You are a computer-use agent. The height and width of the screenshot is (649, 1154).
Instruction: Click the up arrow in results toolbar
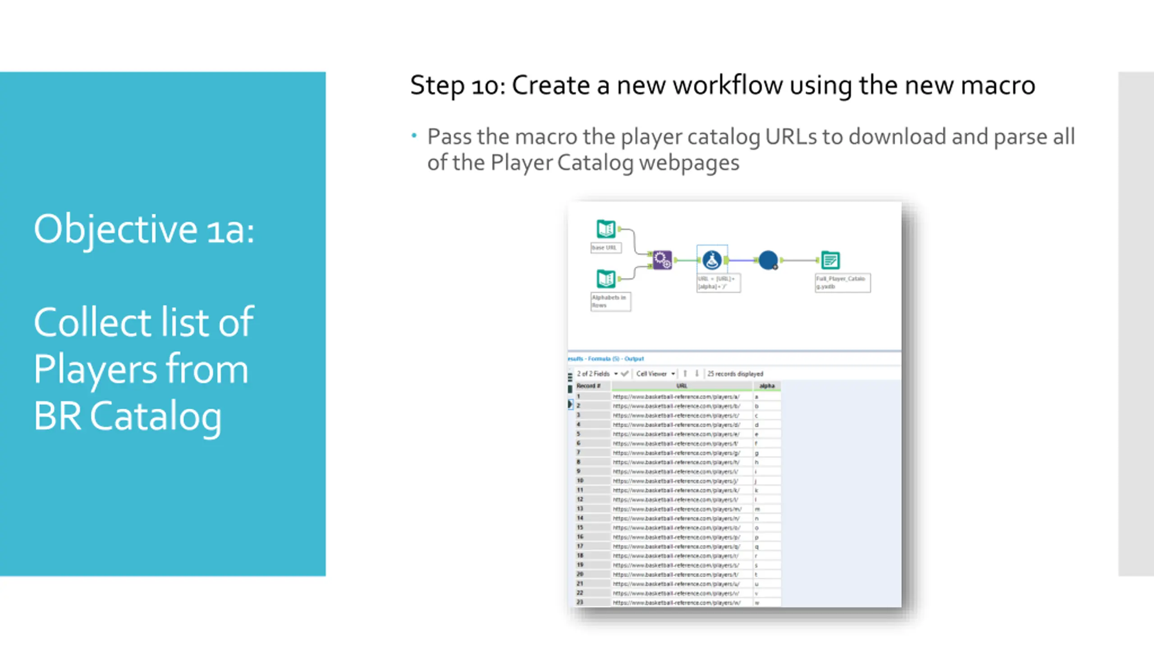[x=685, y=374]
